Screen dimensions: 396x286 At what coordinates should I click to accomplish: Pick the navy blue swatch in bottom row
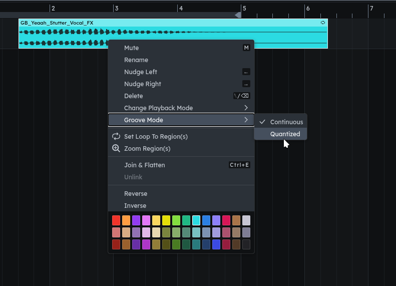coord(206,244)
